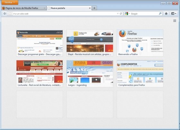Open the orange Firefox menu button
Viewport: 180px width, 130px height.
pos(10,3)
